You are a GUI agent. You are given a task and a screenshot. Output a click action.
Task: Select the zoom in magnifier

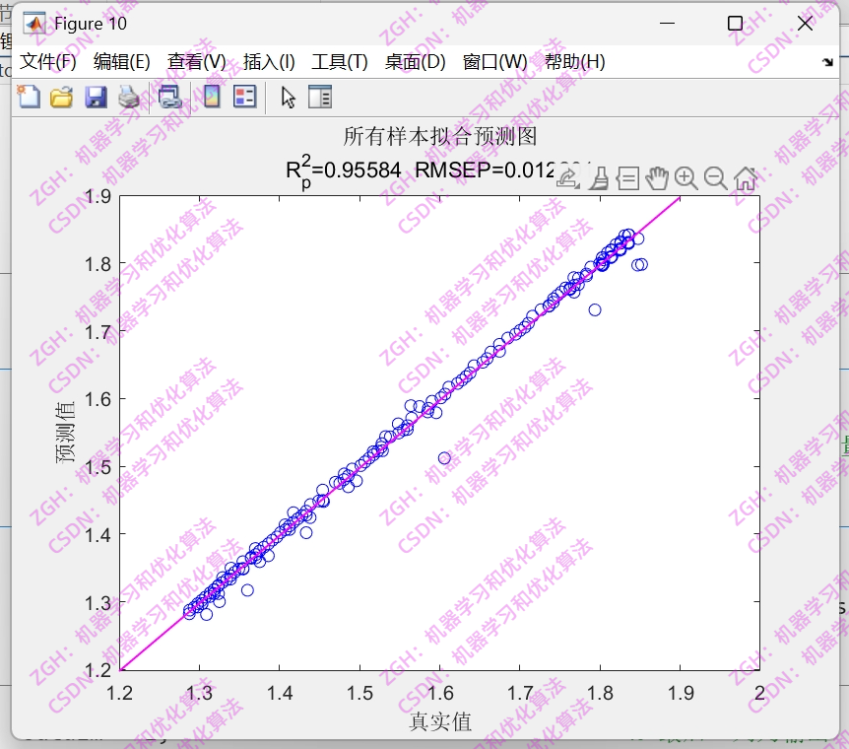686,178
